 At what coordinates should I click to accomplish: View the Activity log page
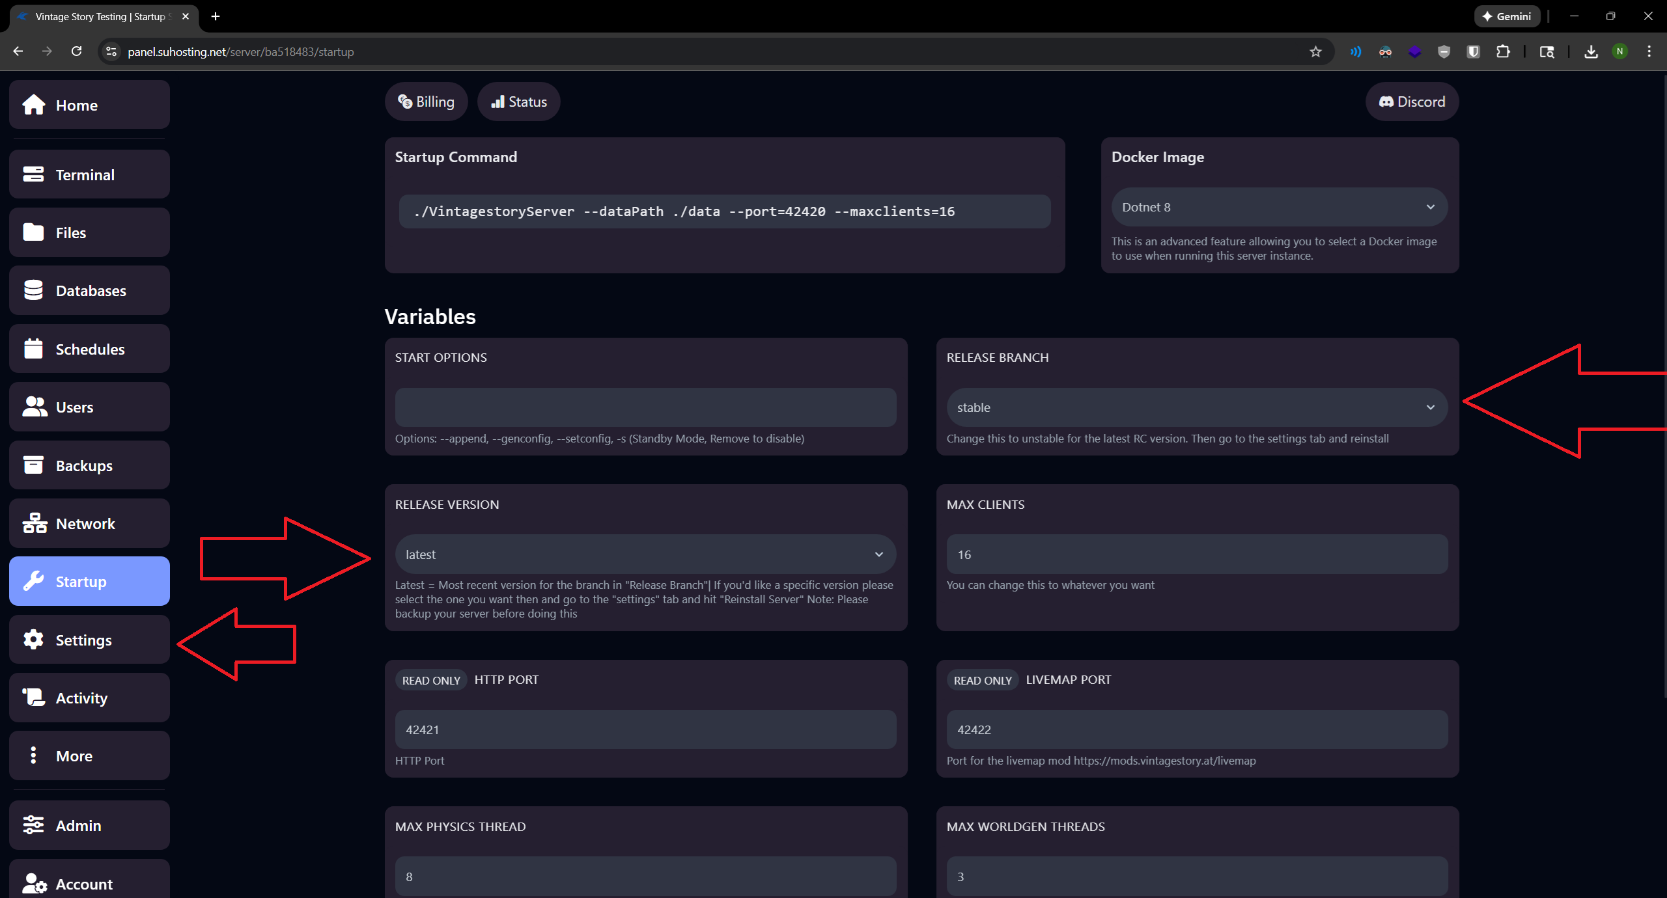89,698
